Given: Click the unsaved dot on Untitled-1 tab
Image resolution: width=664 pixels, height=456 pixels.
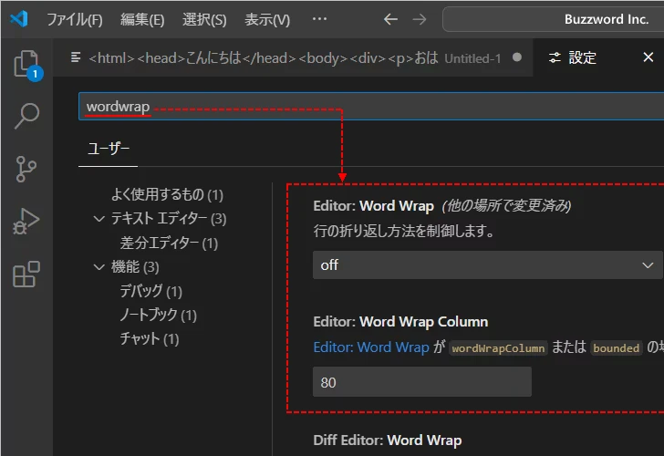Looking at the screenshot, I should [516, 57].
